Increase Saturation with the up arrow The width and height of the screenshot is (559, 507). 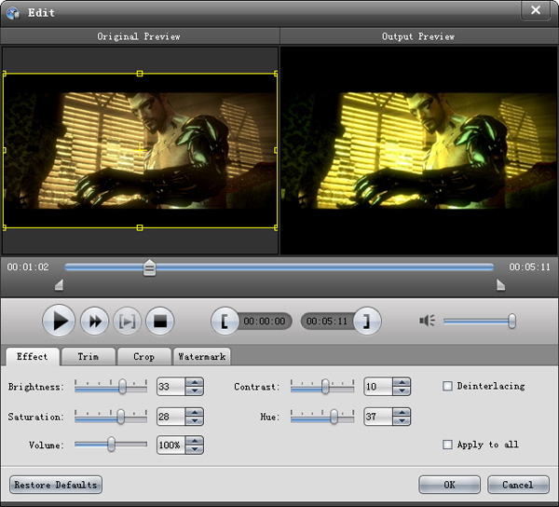pos(195,413)
